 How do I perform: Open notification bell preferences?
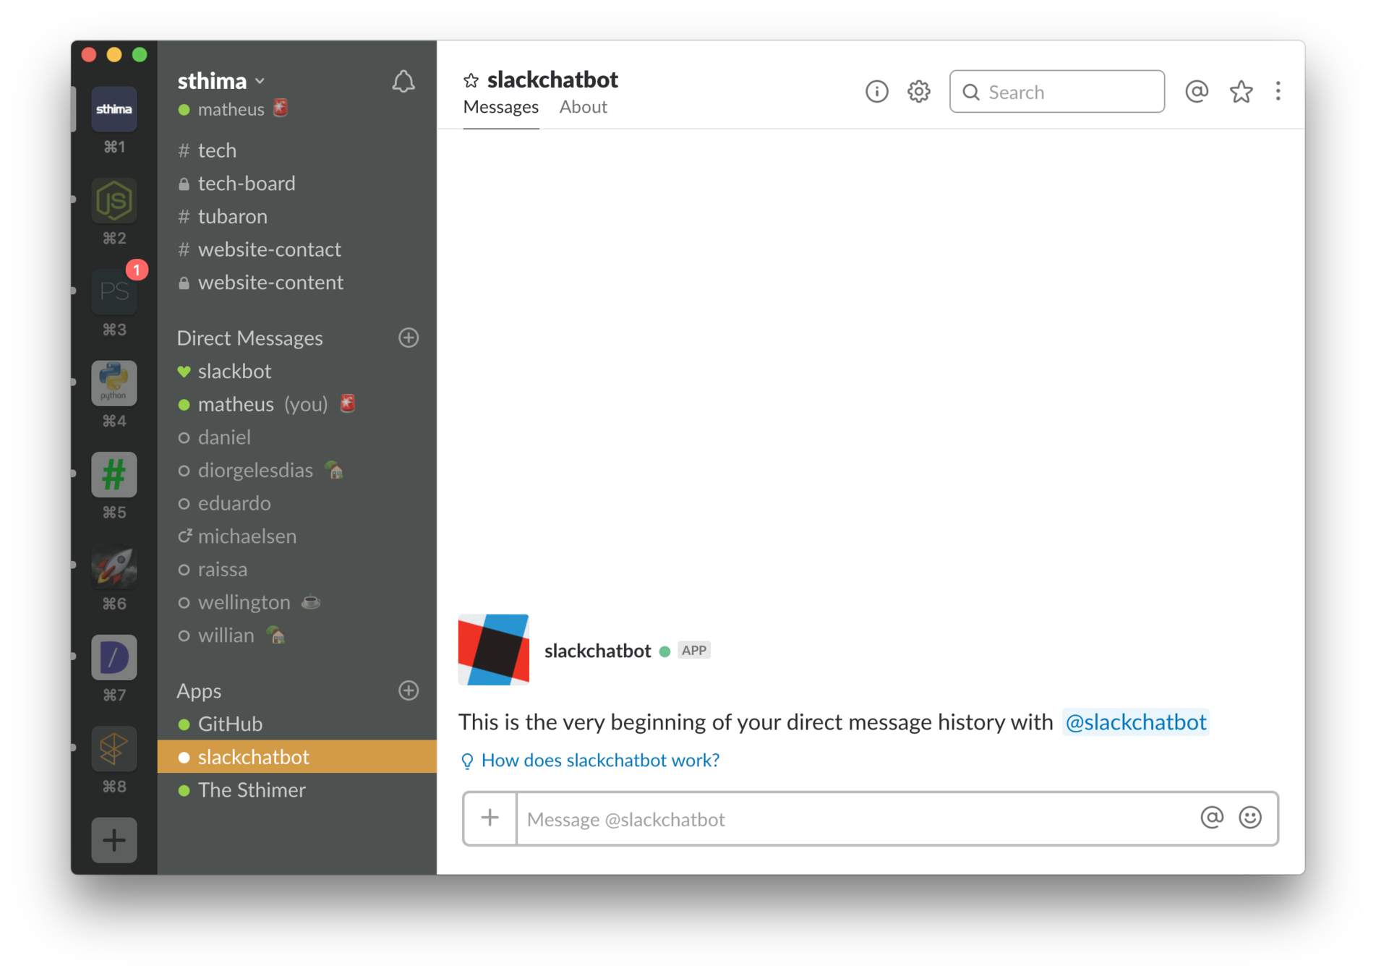(x=403, y=81)
